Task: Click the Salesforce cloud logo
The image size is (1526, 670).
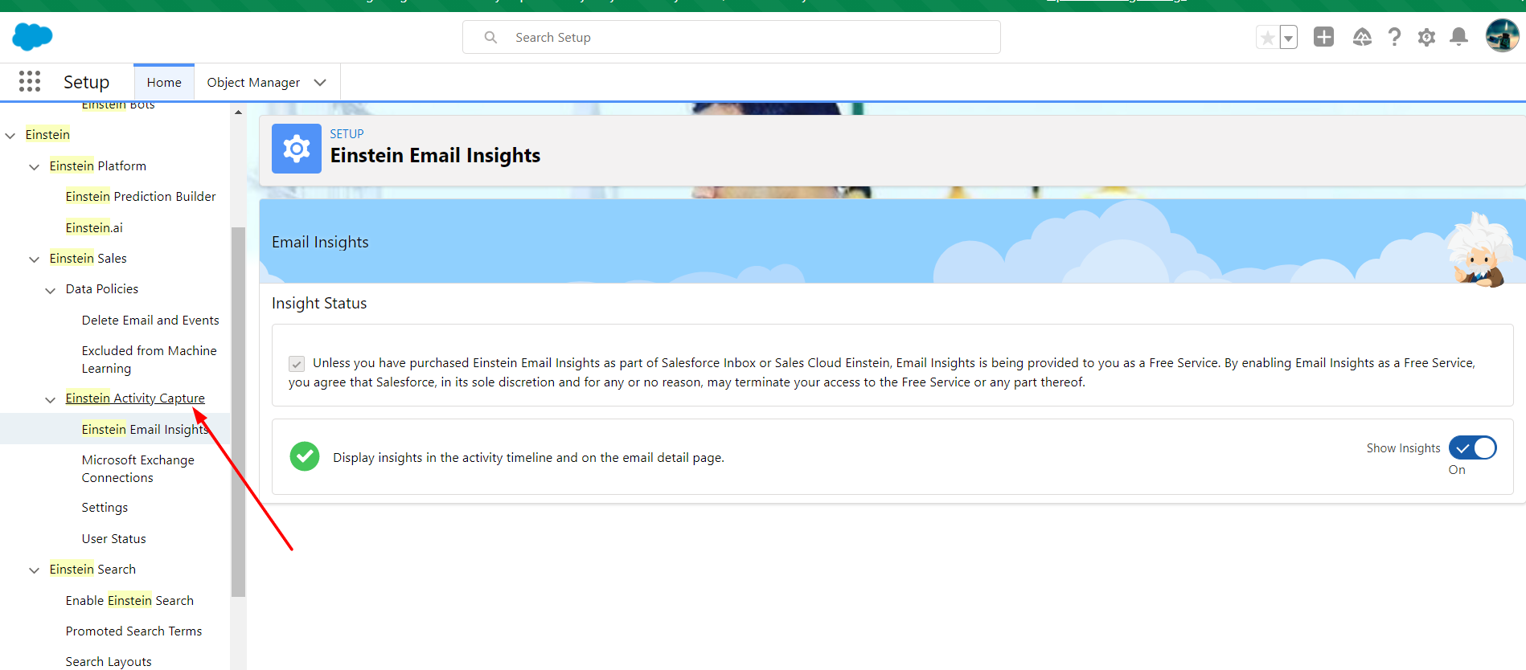Action: [32, 37]
